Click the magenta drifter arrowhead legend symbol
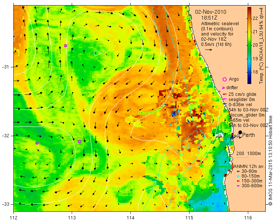The width and height of the screenshot is (275, 222). click(x=224, y=88)
